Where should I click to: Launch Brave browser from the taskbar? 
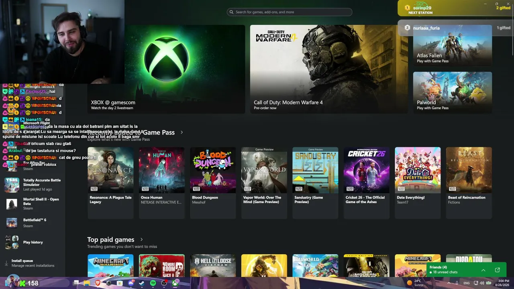(98, 283)
